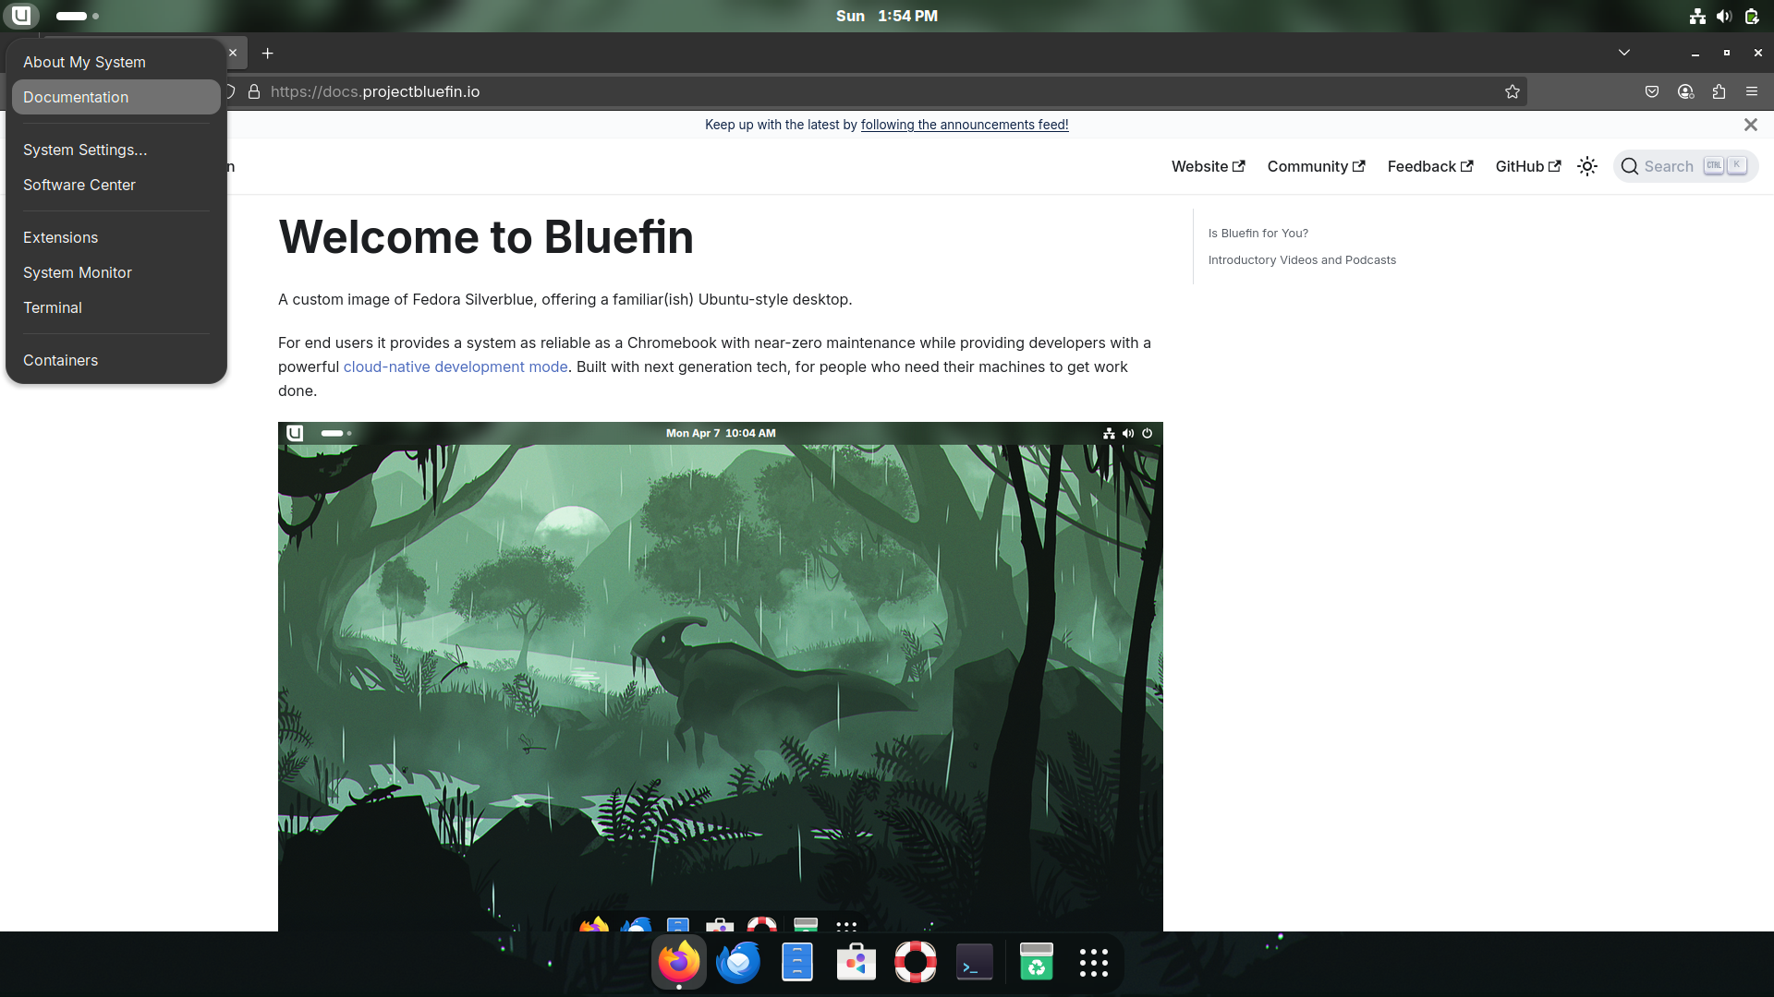Image resolution: width=1774 pixels, height=997 pixels.
Task: Jump to Introductory Videos and Podcasts section
Action: pyautogui.click(x=1302, y=260)
